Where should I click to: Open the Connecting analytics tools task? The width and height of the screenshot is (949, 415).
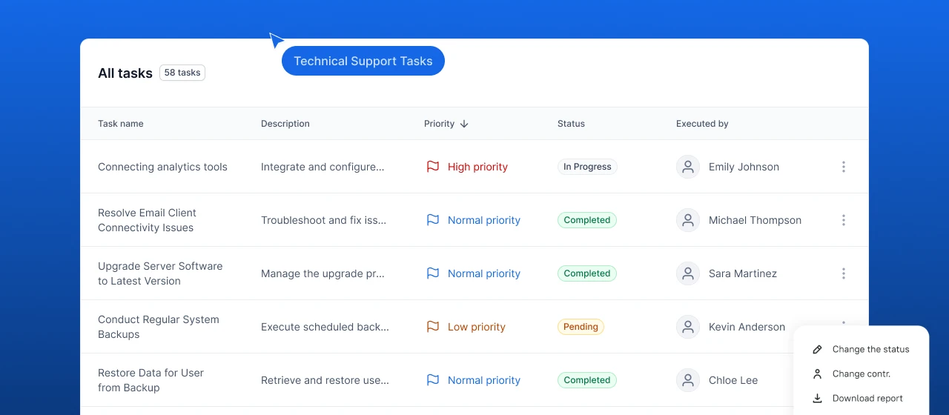(x=162, y=167)
